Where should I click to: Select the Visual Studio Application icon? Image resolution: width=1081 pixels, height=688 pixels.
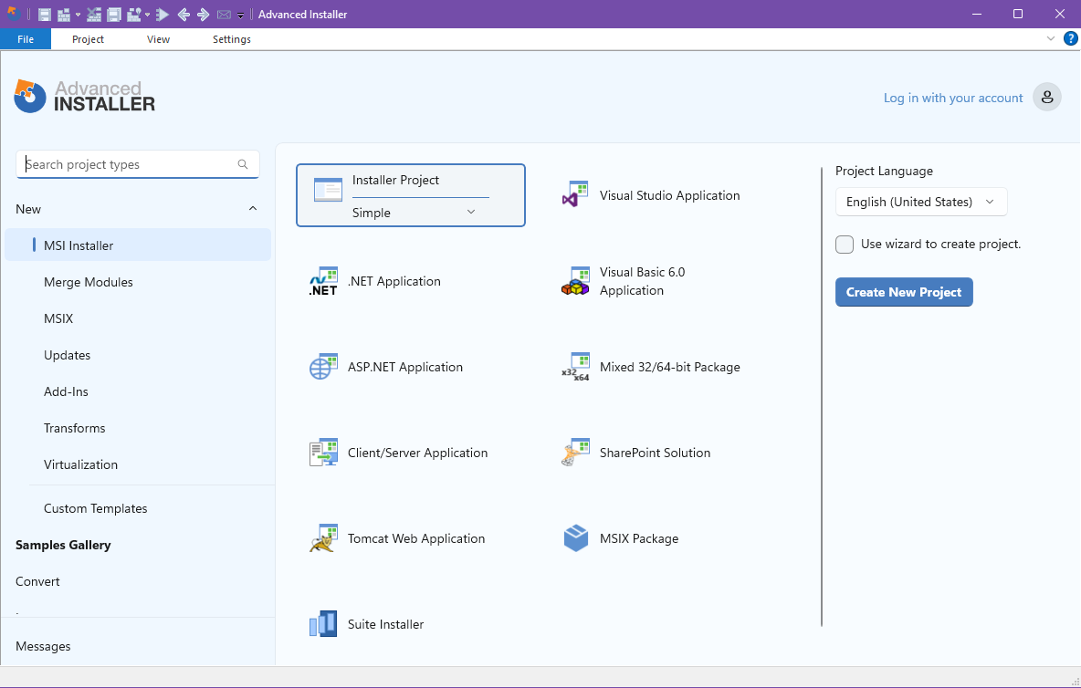pos(575,195)
